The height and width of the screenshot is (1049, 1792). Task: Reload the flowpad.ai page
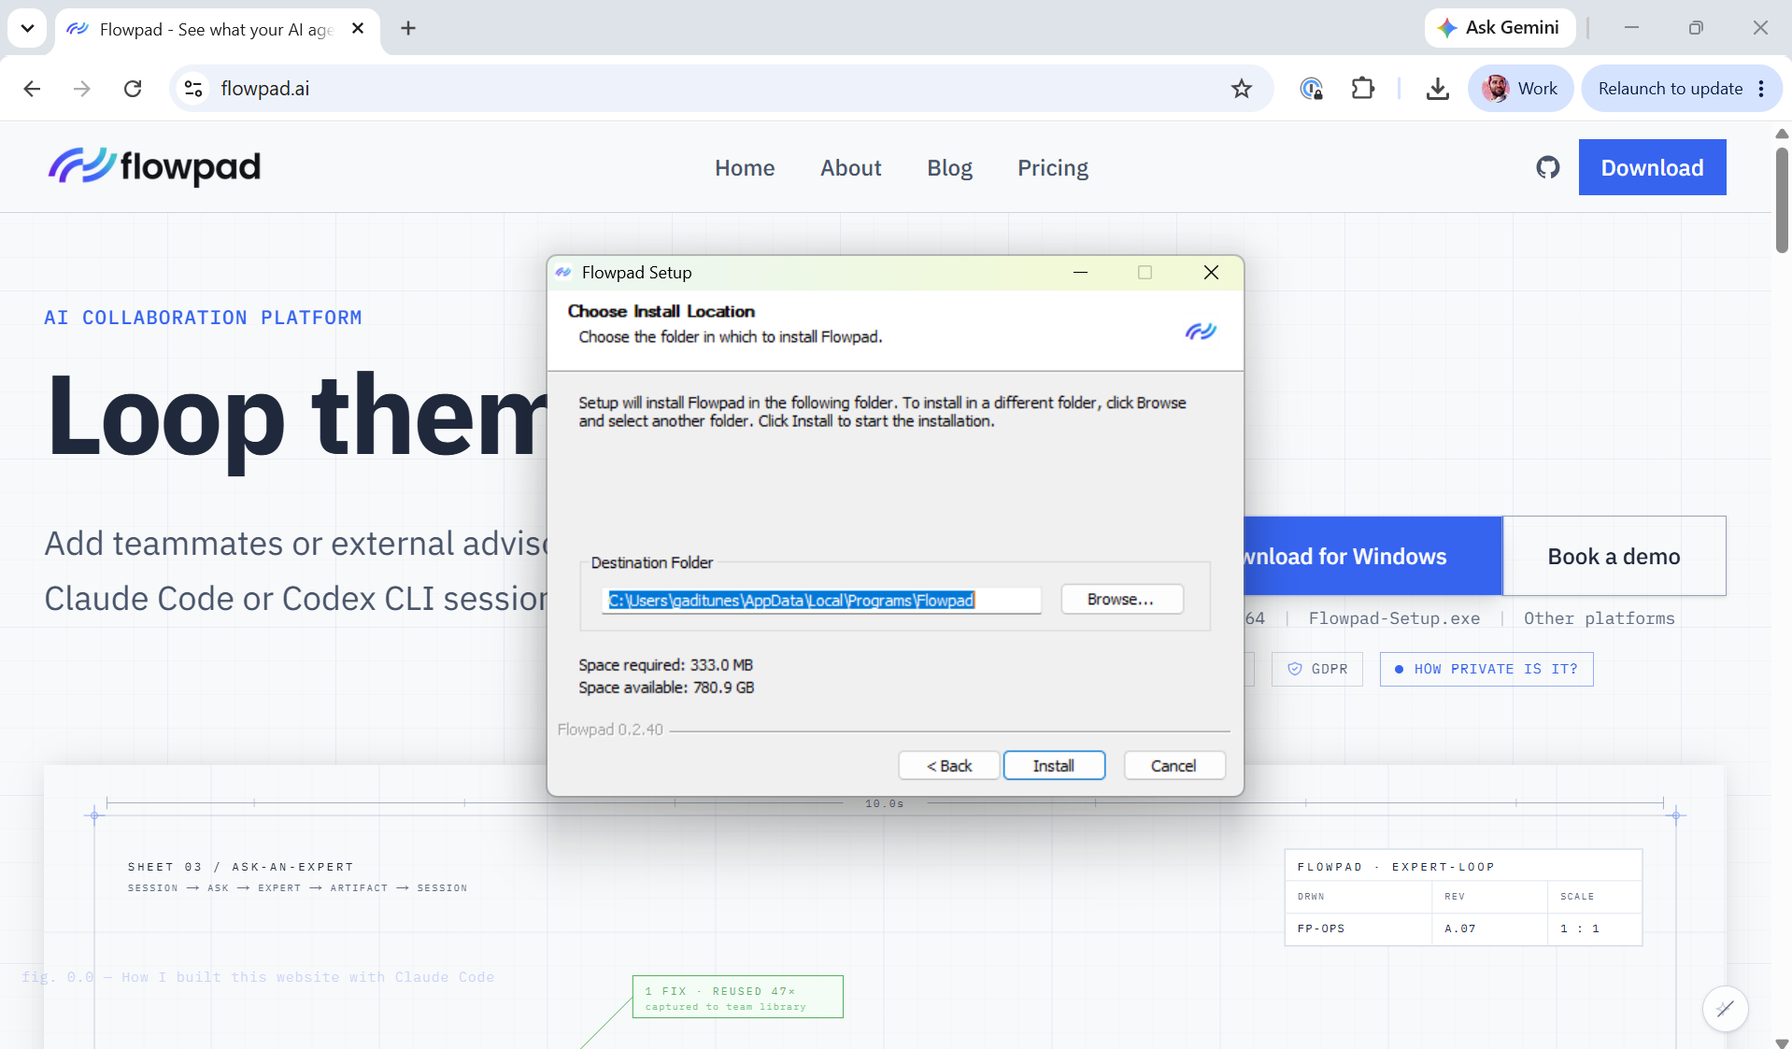[x=133, y=89]
